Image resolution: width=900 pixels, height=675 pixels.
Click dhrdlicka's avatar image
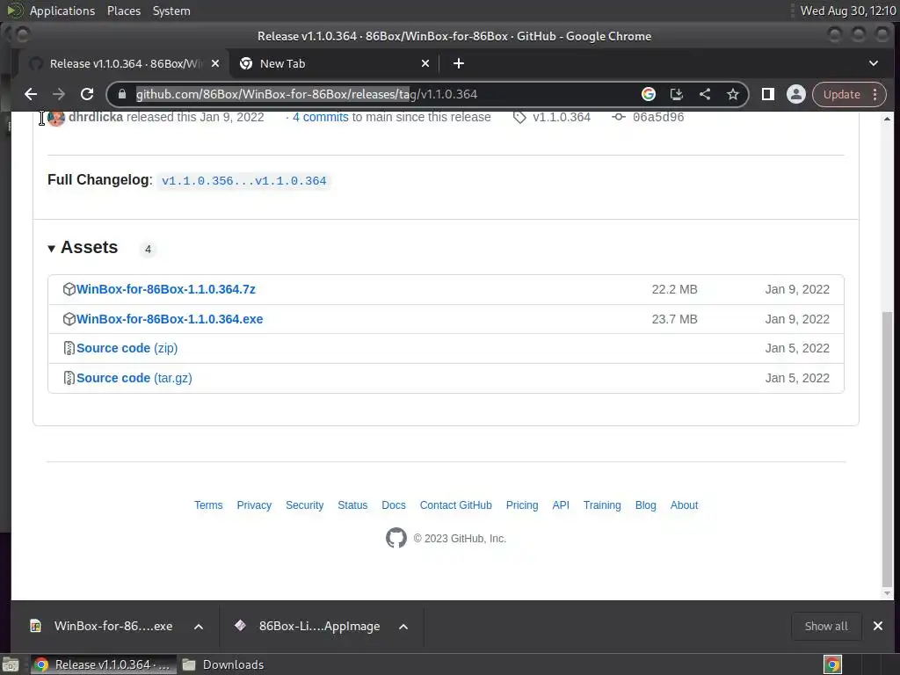click(55, 118)
